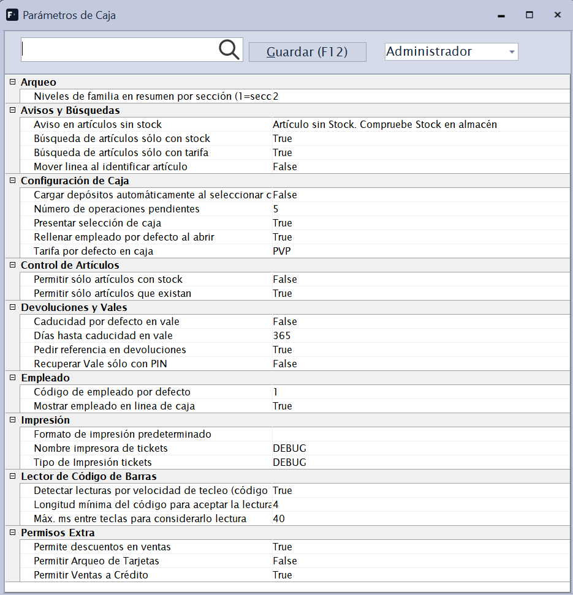
Task: Click value 4 of Longitud mínima del código
Action: coord(276,504)
